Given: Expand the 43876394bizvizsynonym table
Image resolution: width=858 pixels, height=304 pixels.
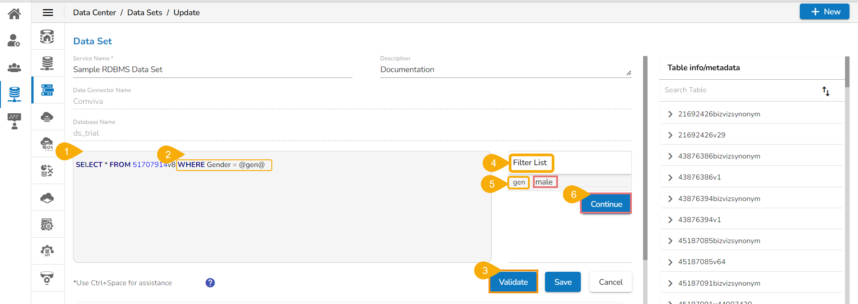Looking at the screenshot, I should coord(670,199).
